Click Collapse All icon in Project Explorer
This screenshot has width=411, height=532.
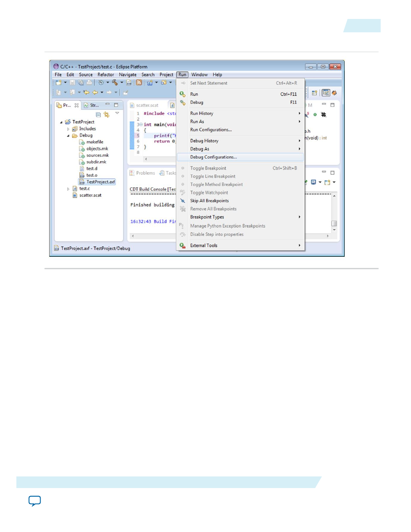click(98, 115)
